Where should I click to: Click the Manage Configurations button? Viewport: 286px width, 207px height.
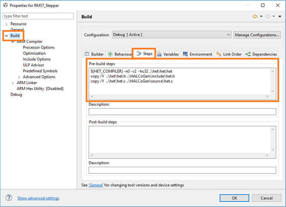coord(257,35)
